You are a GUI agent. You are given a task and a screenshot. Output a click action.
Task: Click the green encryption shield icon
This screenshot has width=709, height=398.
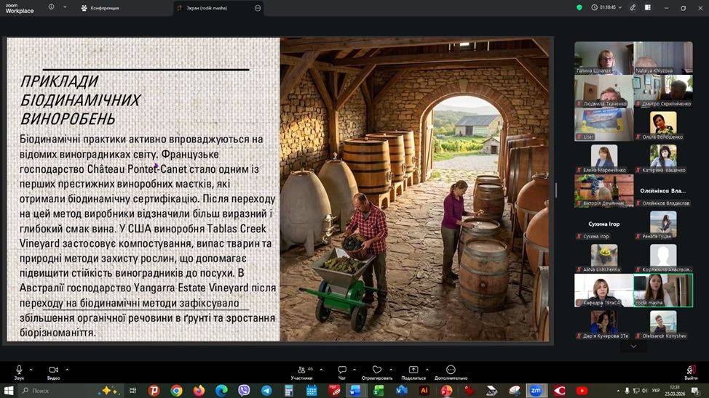pos(579,7)
